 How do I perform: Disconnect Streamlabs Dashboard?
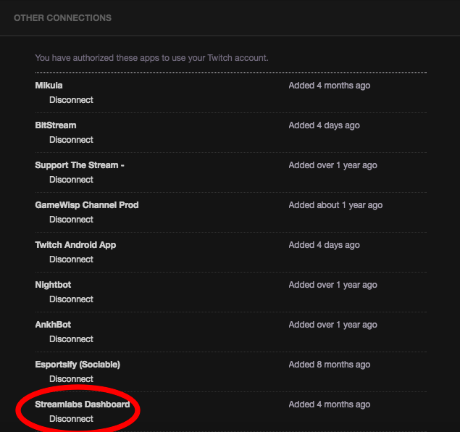[71, 419]
